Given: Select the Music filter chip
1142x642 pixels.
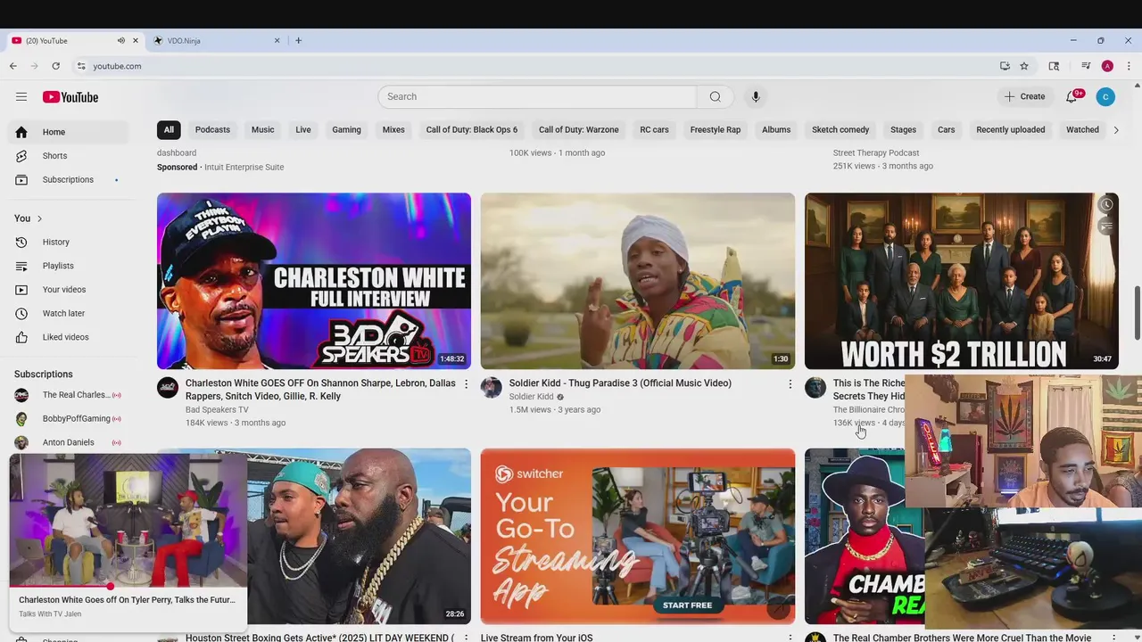Looking at the screenshot, I should [262, 130].
